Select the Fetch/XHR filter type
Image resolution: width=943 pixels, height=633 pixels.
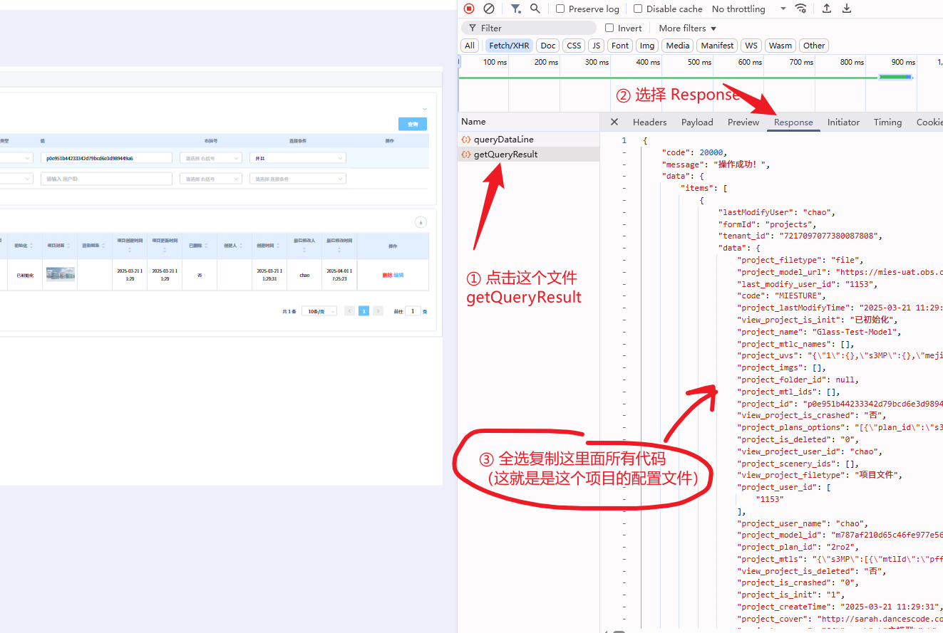(509, 46)
